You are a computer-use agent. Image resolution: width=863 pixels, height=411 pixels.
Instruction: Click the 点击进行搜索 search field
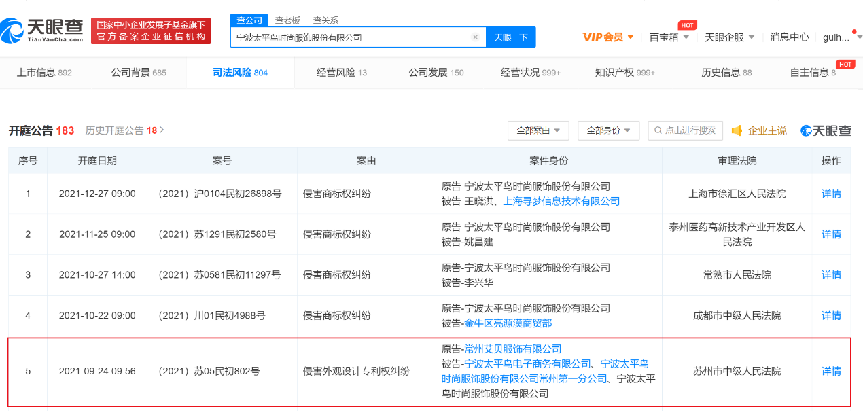click(685, 130)
